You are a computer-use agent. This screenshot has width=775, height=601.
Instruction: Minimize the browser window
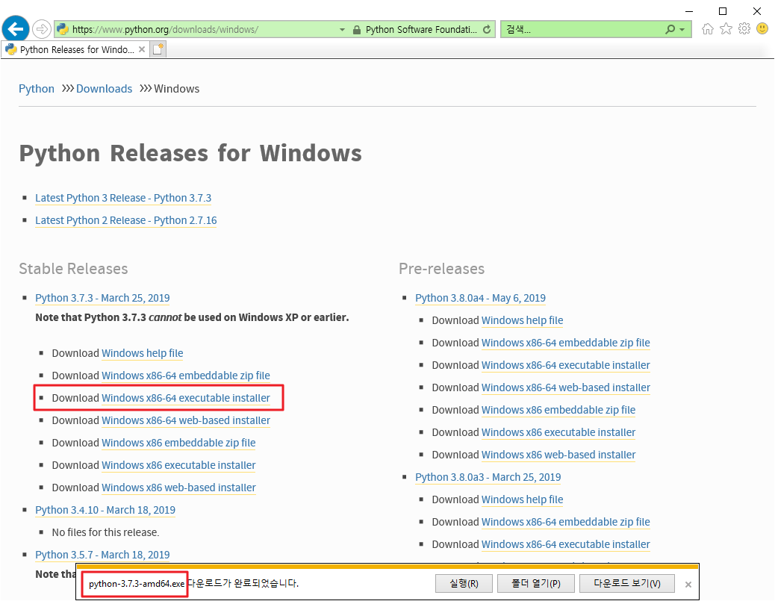pyautogui.click(x=689, y=11)
